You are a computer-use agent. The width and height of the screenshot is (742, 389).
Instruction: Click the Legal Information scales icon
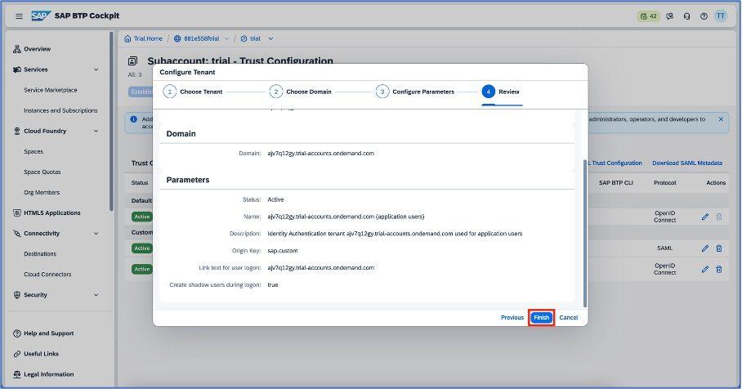pos(17,374)
